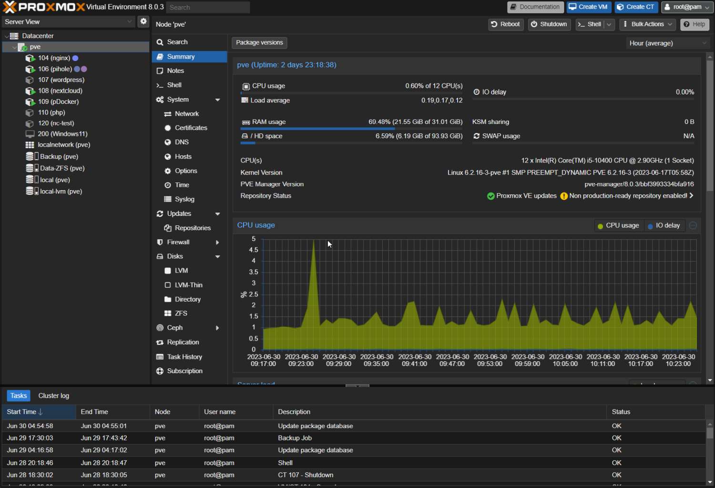Click the top Search input field
This screenshot has height=488, width=715.
(x=208, y=8)
